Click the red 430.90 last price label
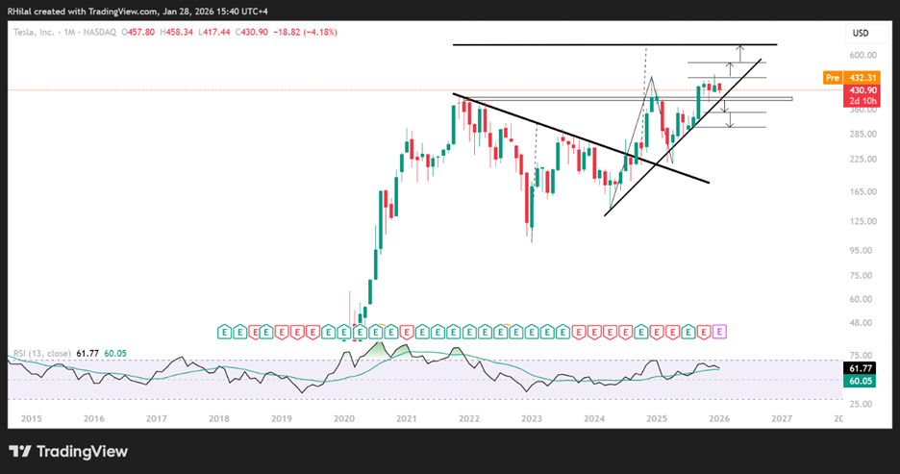 pos(857,88)
